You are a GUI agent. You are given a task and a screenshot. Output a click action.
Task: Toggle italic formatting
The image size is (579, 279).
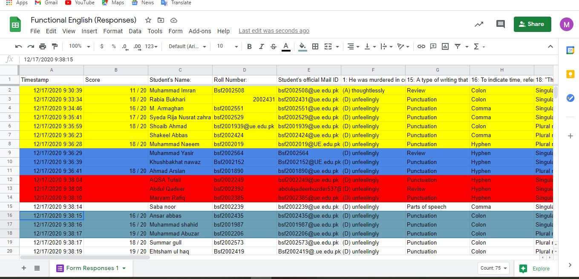coord(261,46)
